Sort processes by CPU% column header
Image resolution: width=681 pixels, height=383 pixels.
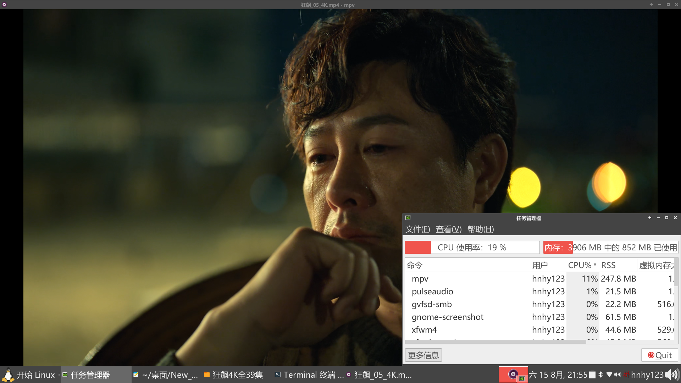click(x=582, y=265)
